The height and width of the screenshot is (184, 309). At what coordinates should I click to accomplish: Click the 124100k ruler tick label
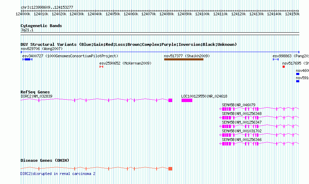click(202, 14)
